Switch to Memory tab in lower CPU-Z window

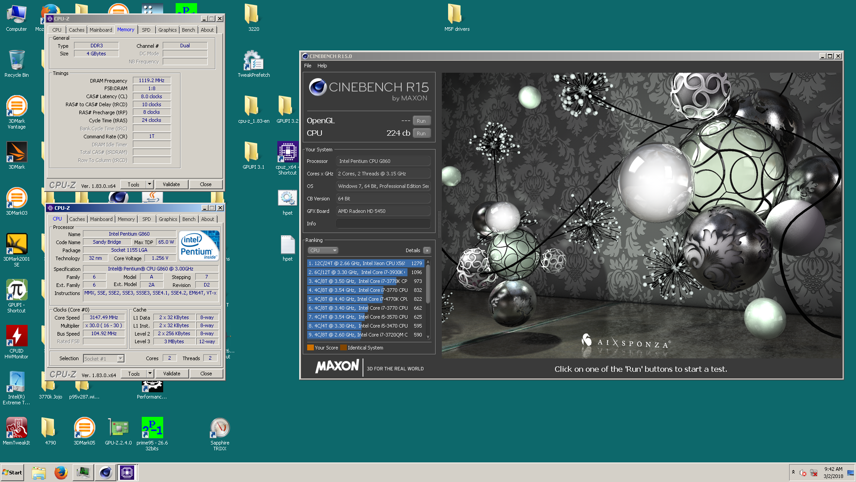(x=126, y=219)
